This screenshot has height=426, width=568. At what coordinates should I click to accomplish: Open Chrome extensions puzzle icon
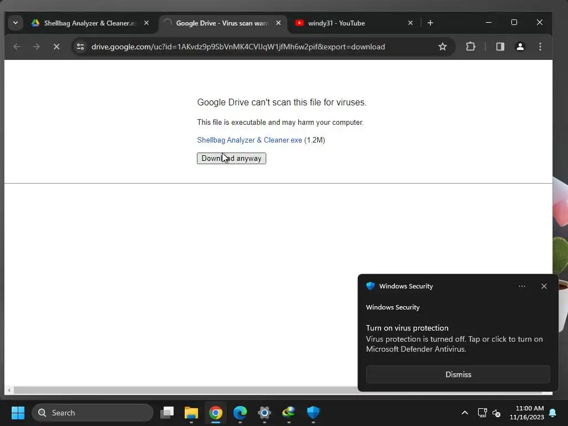(x=470, y=47)
